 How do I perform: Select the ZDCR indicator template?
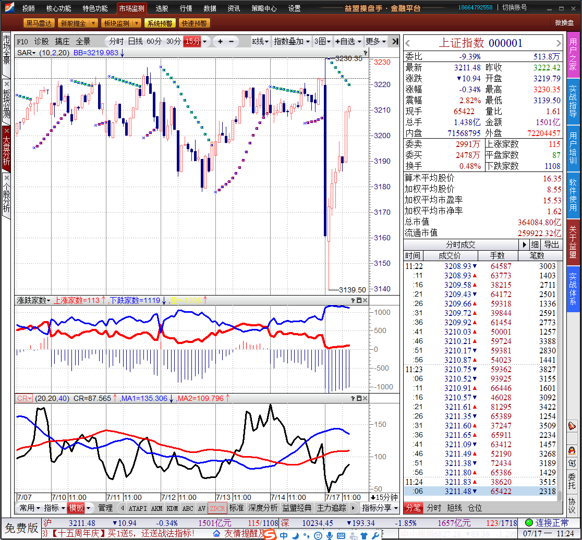tap(217, 508)
